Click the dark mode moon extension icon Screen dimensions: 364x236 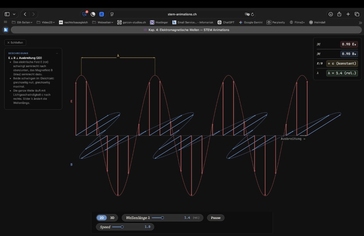pos(93,14)
